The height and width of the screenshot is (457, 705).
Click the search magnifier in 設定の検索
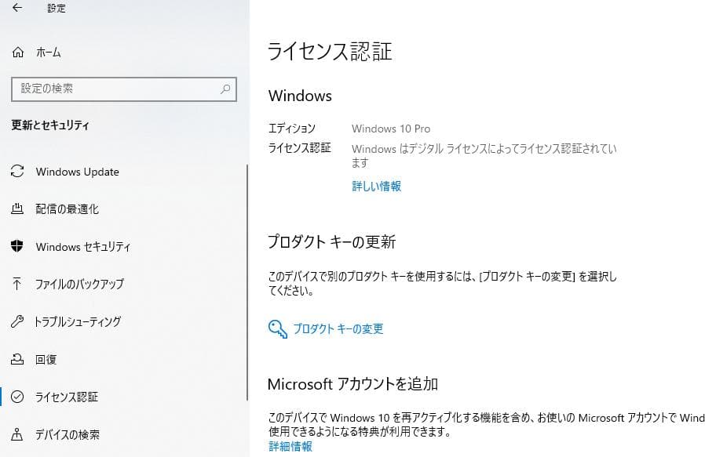point(226,89)
